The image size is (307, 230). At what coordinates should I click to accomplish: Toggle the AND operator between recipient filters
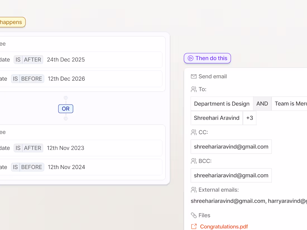(x=262, y=104)
